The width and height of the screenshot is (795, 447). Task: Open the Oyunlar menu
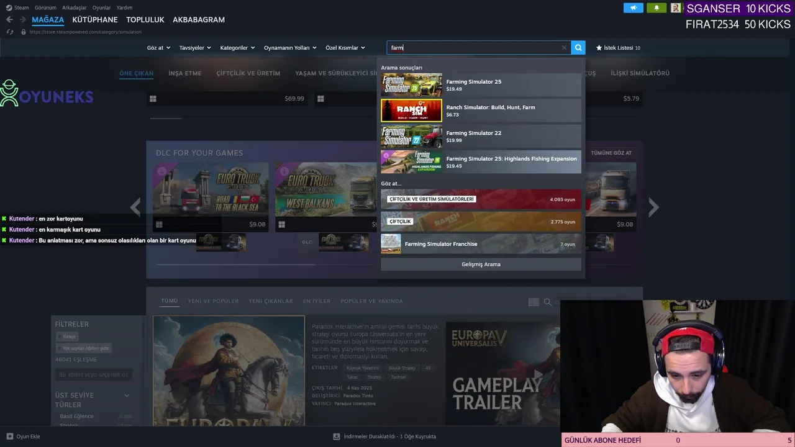tap(102, 8)
